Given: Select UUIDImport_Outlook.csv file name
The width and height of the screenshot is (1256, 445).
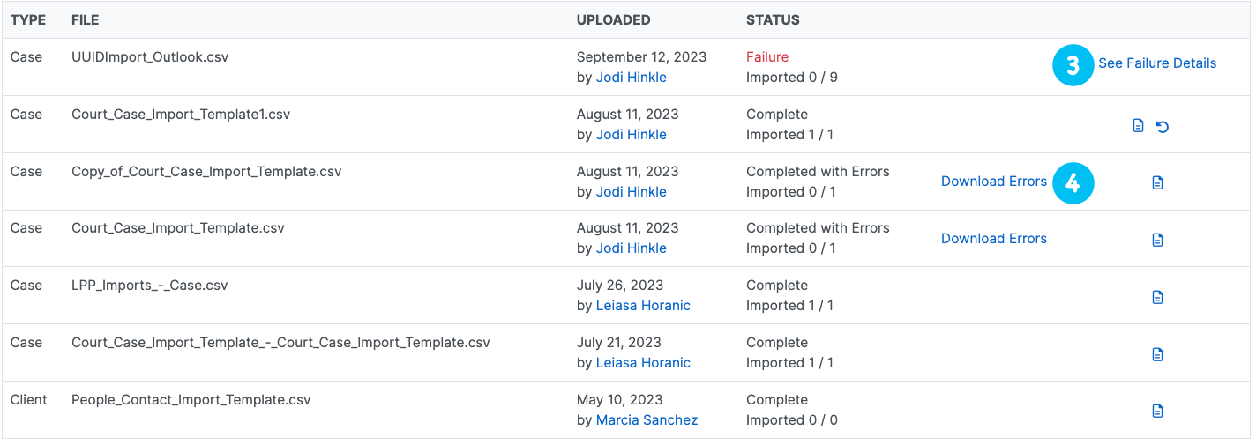Looking at the screenshot, I should 149,57.
